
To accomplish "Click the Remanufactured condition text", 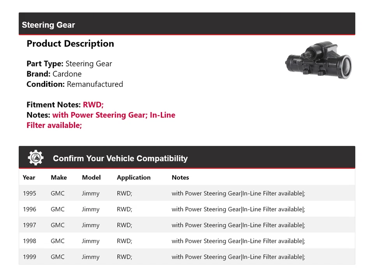I will pos(95,84).
